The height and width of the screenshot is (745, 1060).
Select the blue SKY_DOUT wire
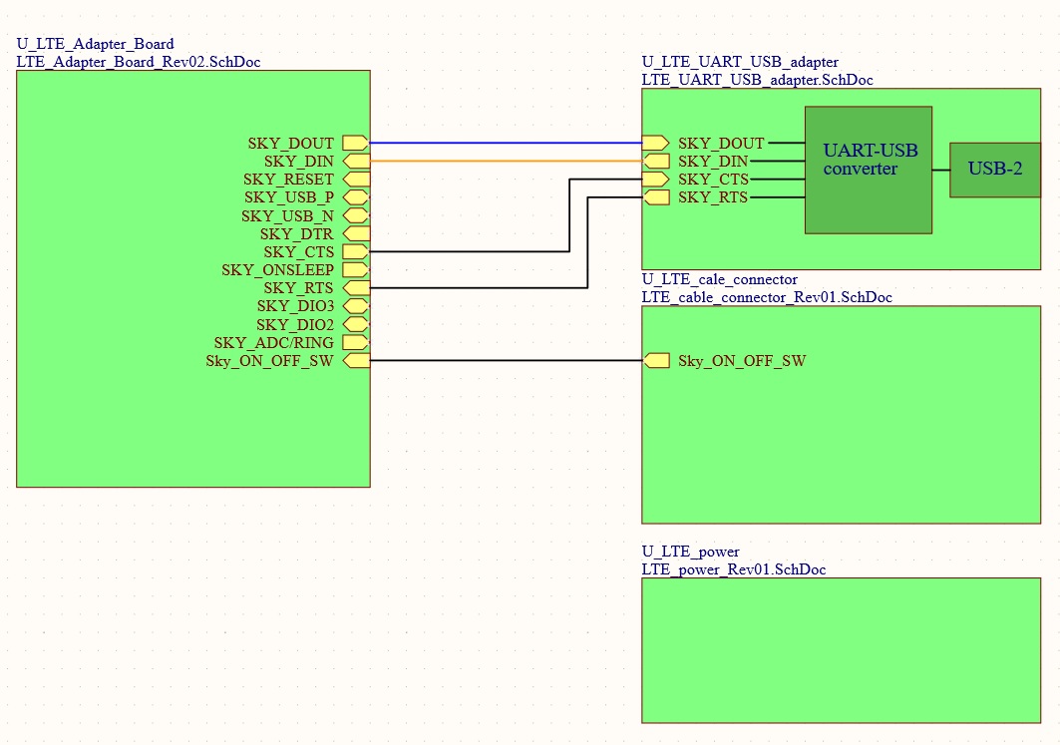[x=506, y=143]
